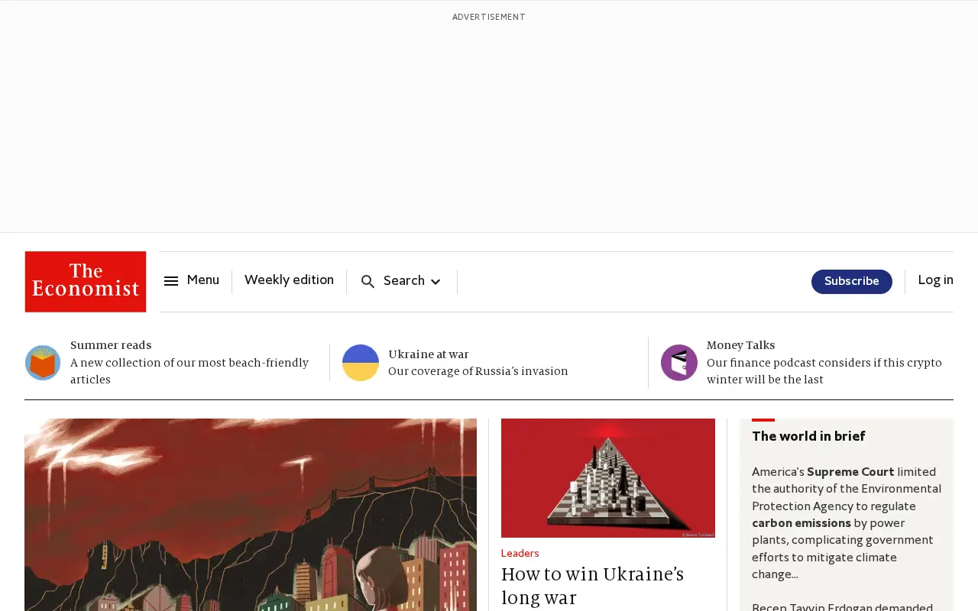Click the 'crypto winter' podcast description text
Image resolution: width=978 pixels, height=611 pixels.
pyautogui.click(x=824, y=371)
